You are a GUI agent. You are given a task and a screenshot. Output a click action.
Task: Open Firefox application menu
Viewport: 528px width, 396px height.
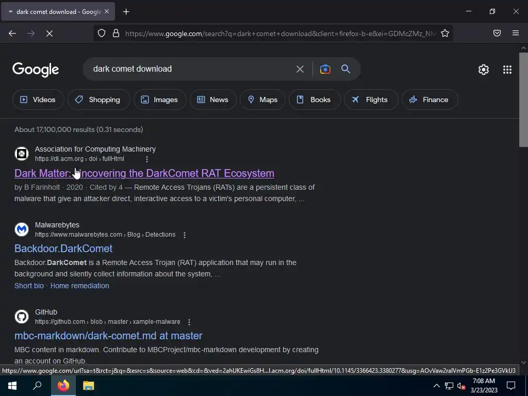pyautogui.click(x=516, y=33)
